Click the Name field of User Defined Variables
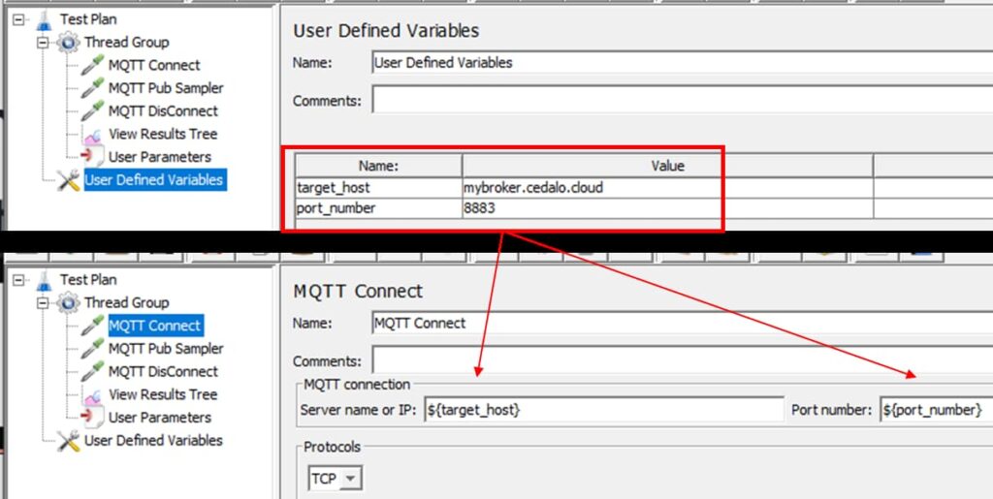Screen dimensions: 993x499 tap(682, 63)
